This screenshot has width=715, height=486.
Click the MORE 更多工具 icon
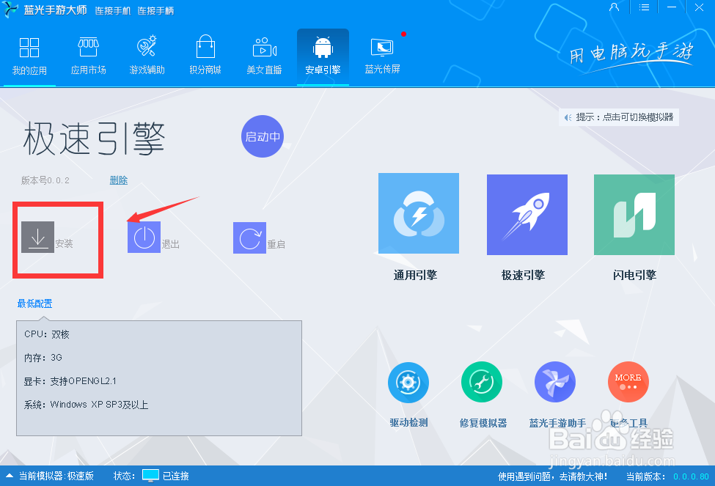(628, 382)
